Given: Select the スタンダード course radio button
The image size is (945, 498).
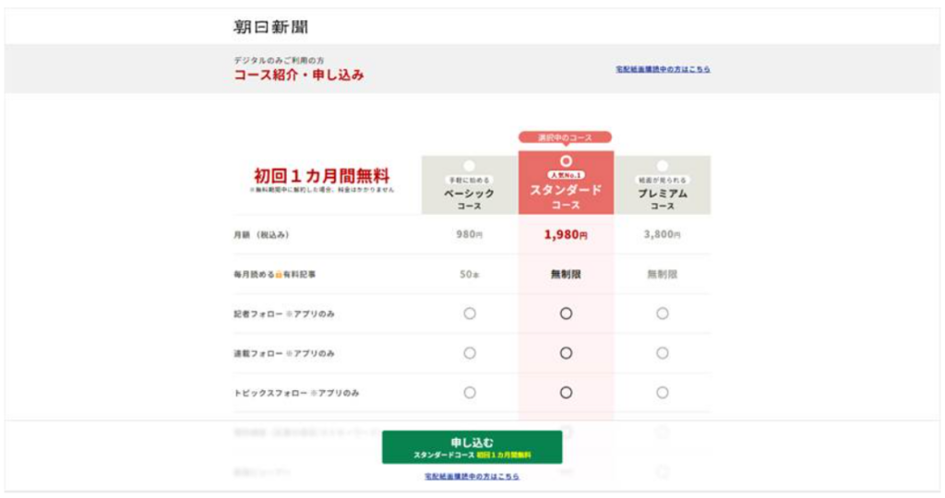Looking at the screenshot, I should (566, 160).
